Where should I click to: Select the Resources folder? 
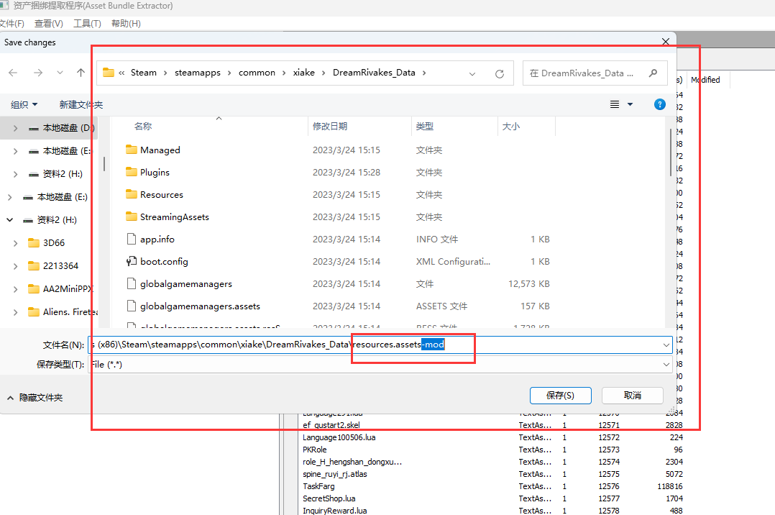pos(161,194)
